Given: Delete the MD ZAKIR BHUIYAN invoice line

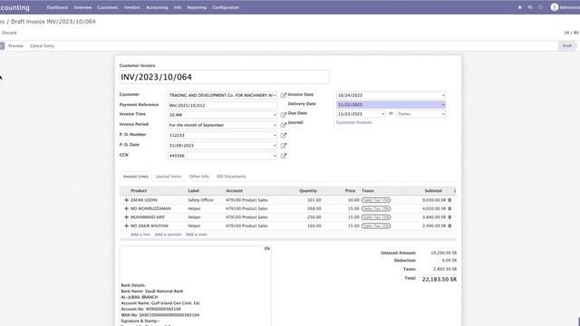Looking at the screenshot, I should 449,225.
